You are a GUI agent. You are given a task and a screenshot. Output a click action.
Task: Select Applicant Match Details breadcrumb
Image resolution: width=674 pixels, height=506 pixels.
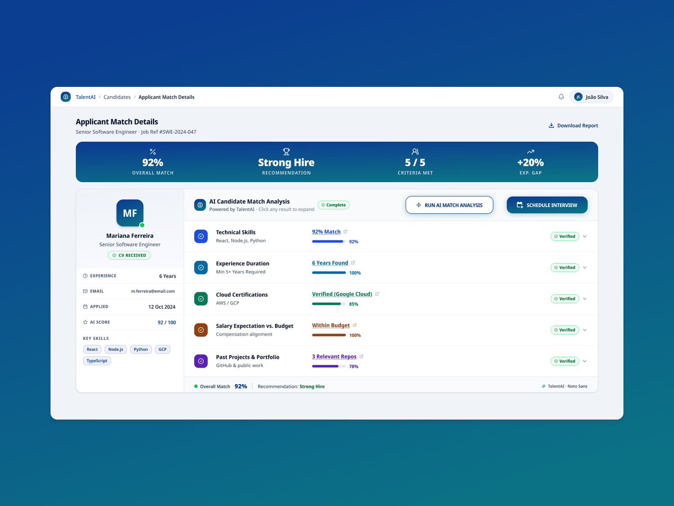point(166,97)
